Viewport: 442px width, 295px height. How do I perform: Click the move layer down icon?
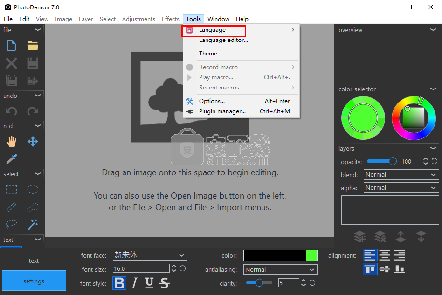[421, 236]
